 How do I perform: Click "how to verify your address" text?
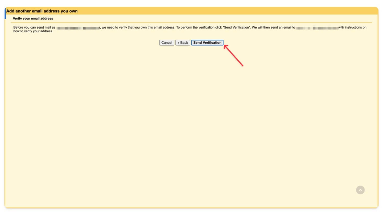[33, 31]
